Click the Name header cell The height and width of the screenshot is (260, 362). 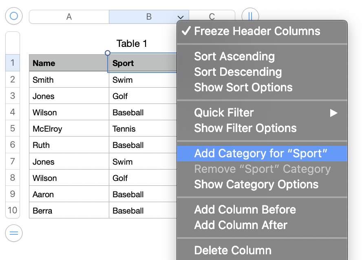[68, 63]
